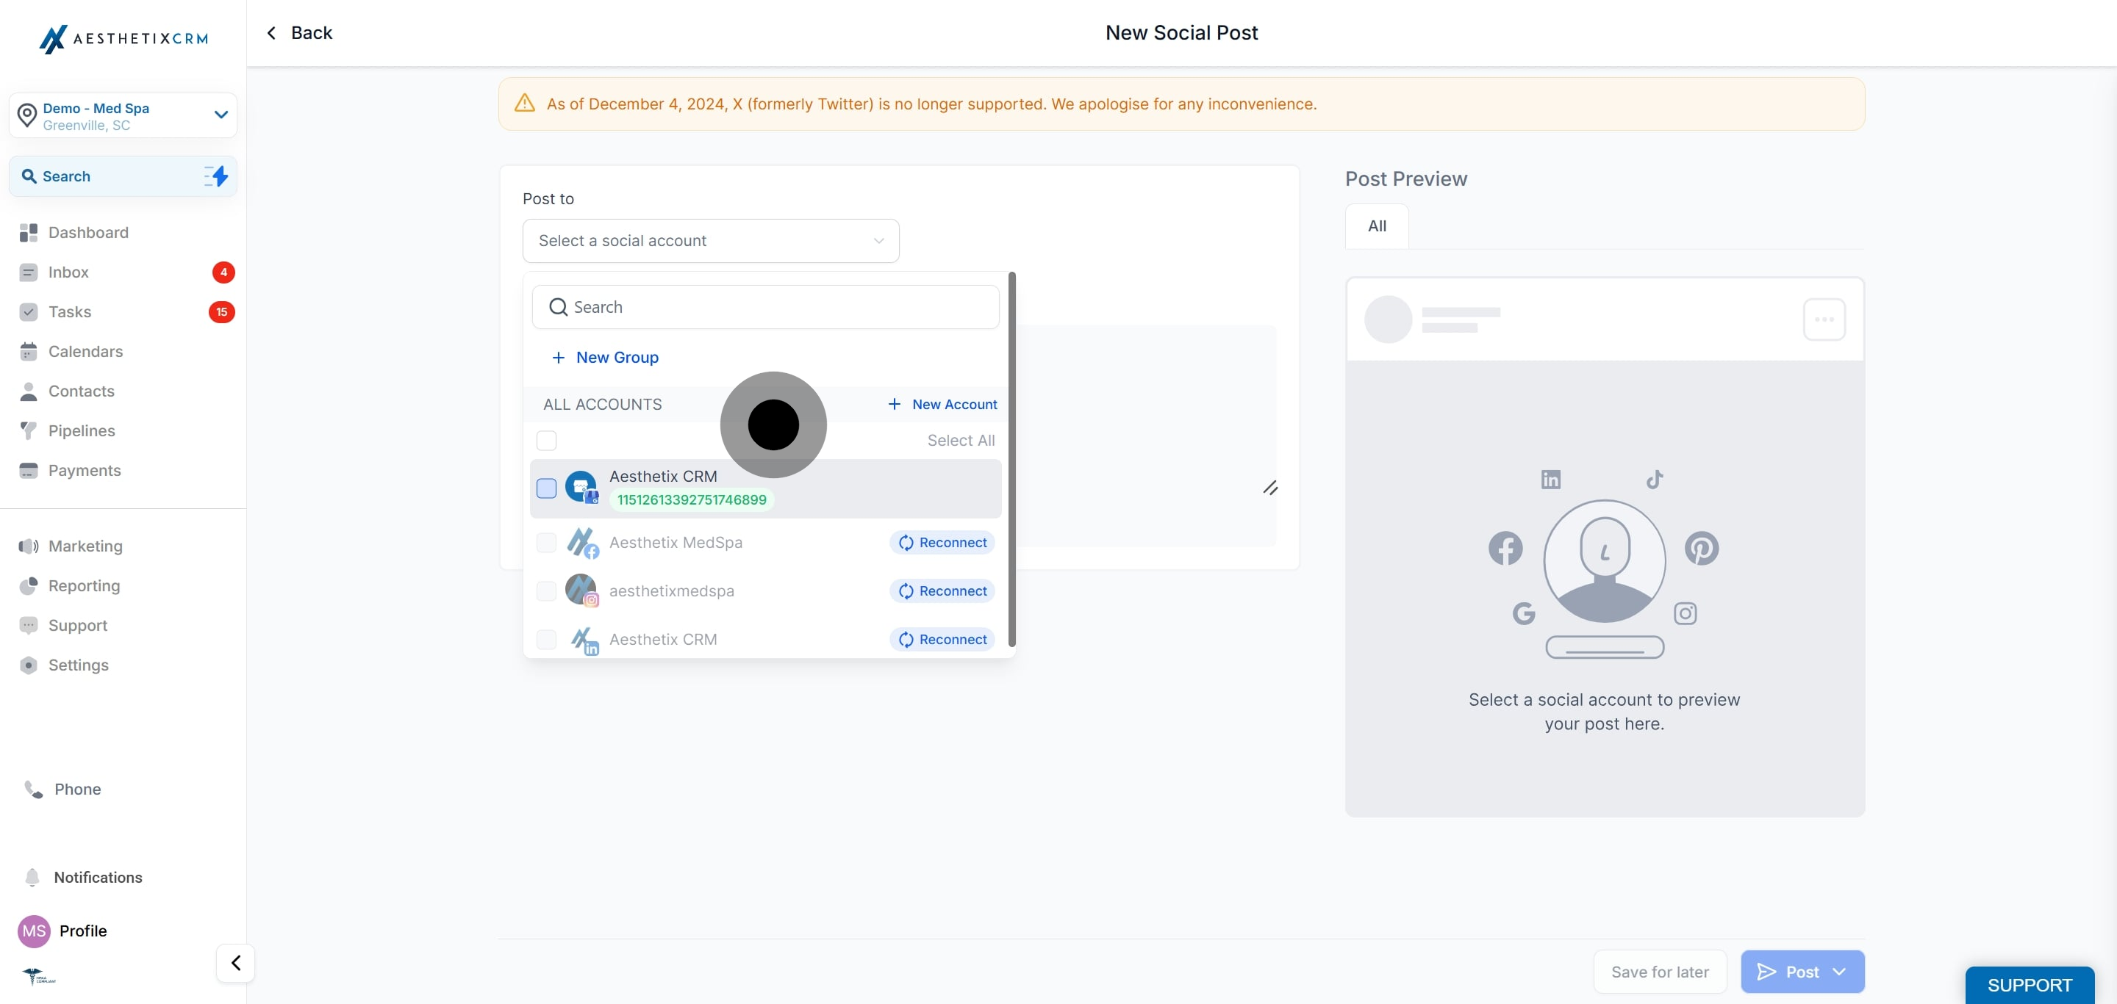Image resolution: width=2117 pixels, height=1004 pixels.
Task: Click three-dots menu in post preview
Action: (1824, 319)
